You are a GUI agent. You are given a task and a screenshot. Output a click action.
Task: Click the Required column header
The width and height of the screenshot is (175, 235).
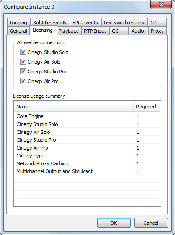click(146, 107)
